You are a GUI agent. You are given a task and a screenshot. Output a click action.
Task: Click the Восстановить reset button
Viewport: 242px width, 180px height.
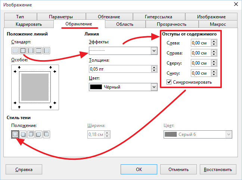coord(218,169)
